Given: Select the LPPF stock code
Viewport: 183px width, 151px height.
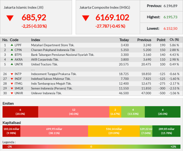Looking at the screenshot, I should (18, 45).
